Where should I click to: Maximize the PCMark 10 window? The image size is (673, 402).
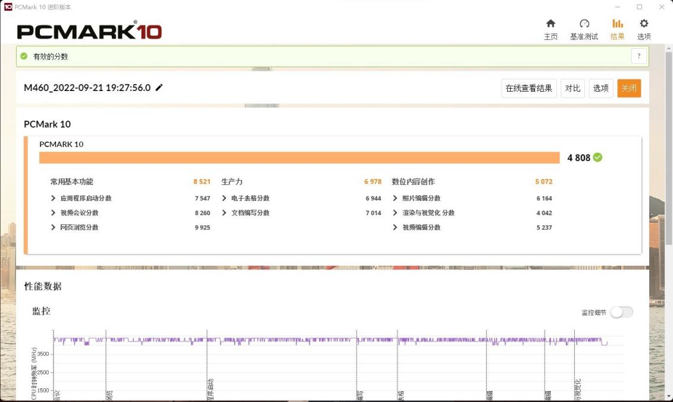(x=639, y=7)
